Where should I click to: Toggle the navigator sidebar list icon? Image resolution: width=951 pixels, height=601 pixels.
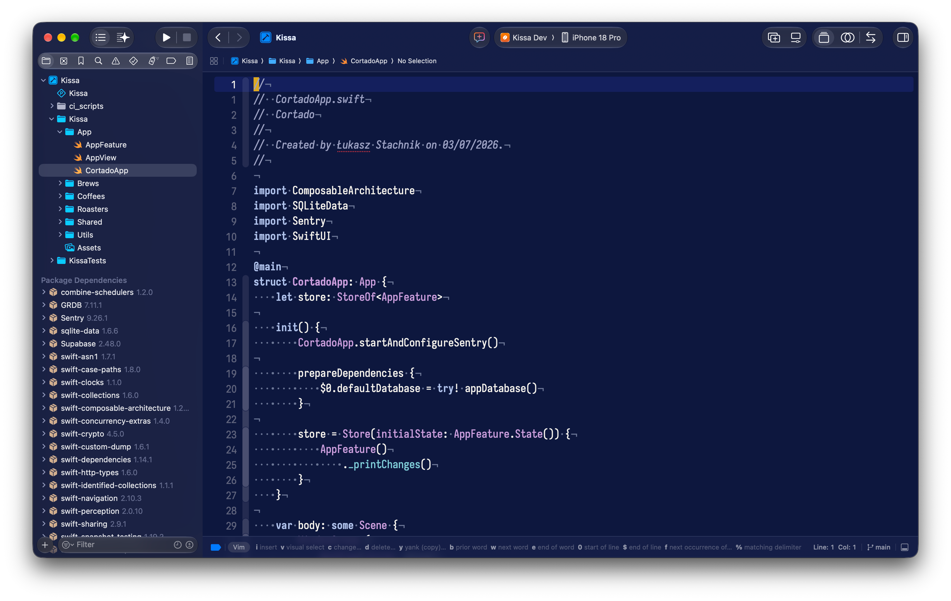pos(101,37)
